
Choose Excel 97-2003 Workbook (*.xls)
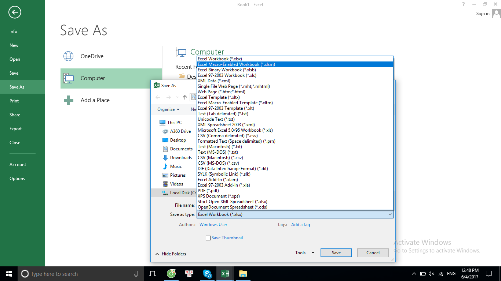[295, 75]
